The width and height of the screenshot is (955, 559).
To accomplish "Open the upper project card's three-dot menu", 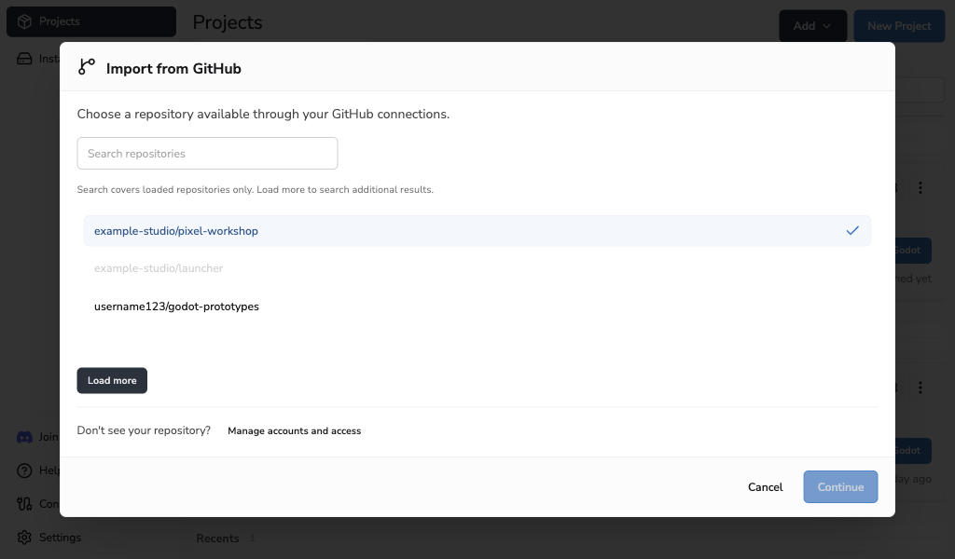I will [x=920, y=187].
